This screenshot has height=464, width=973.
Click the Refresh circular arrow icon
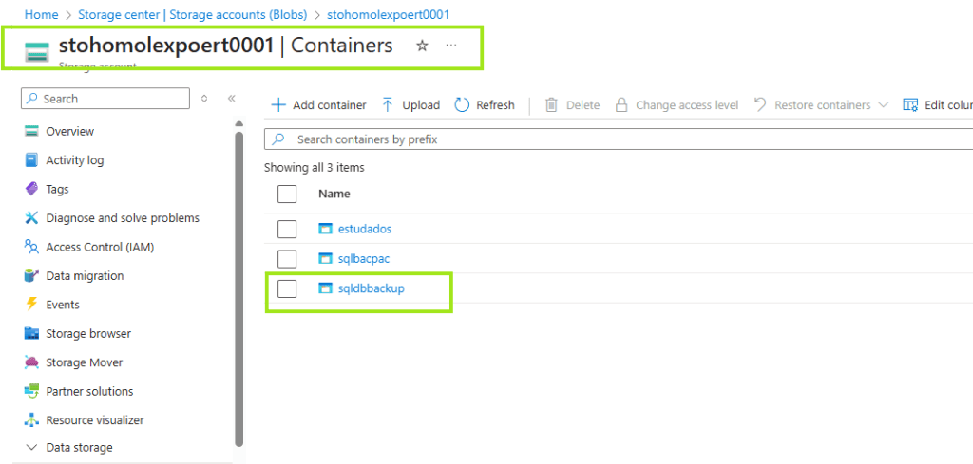(x=463, y=105)
